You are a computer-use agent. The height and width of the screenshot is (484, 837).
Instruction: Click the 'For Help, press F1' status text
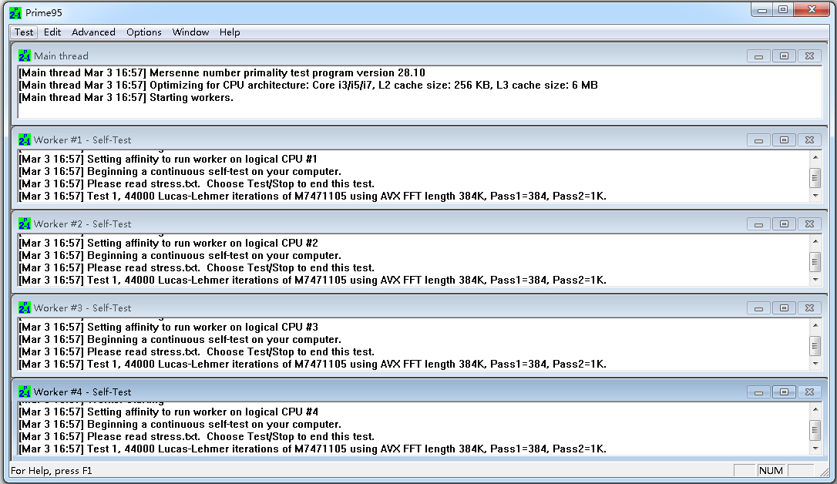pos(51,471)
